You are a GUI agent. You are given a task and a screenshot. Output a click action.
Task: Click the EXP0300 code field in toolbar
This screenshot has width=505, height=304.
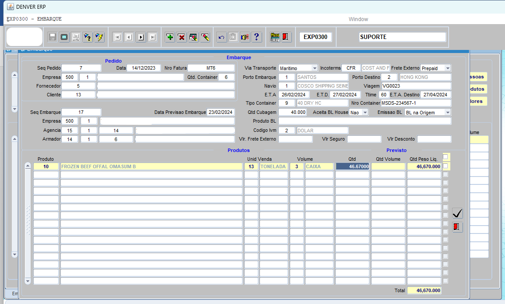pyautogui.click(x=316, y=37)
